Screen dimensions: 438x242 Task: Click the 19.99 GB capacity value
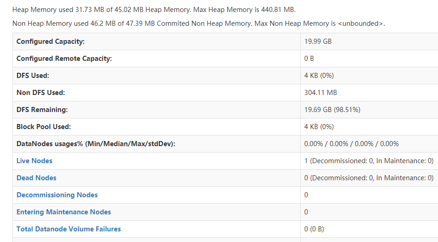pyautogui.click(x=318, y=41)
